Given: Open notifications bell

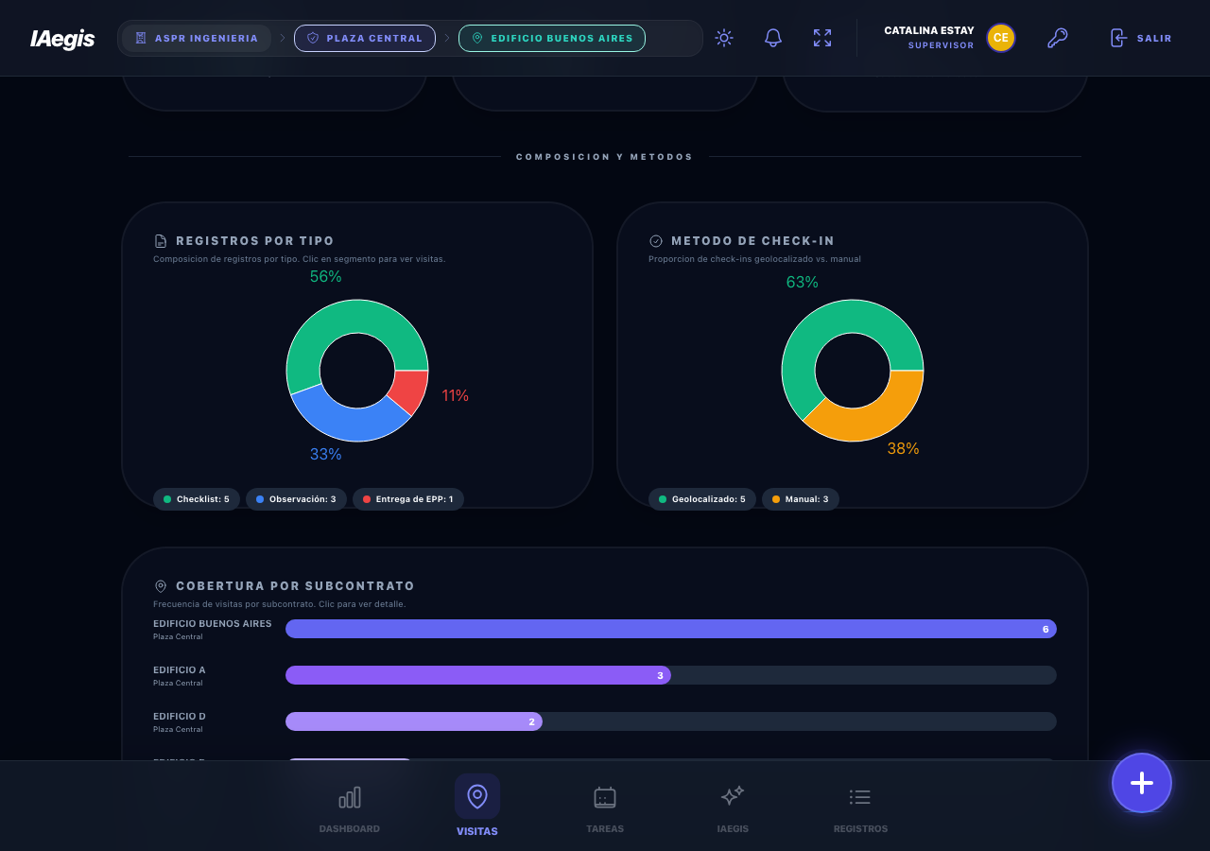Looking at the screenshot, I should point(773,38).
